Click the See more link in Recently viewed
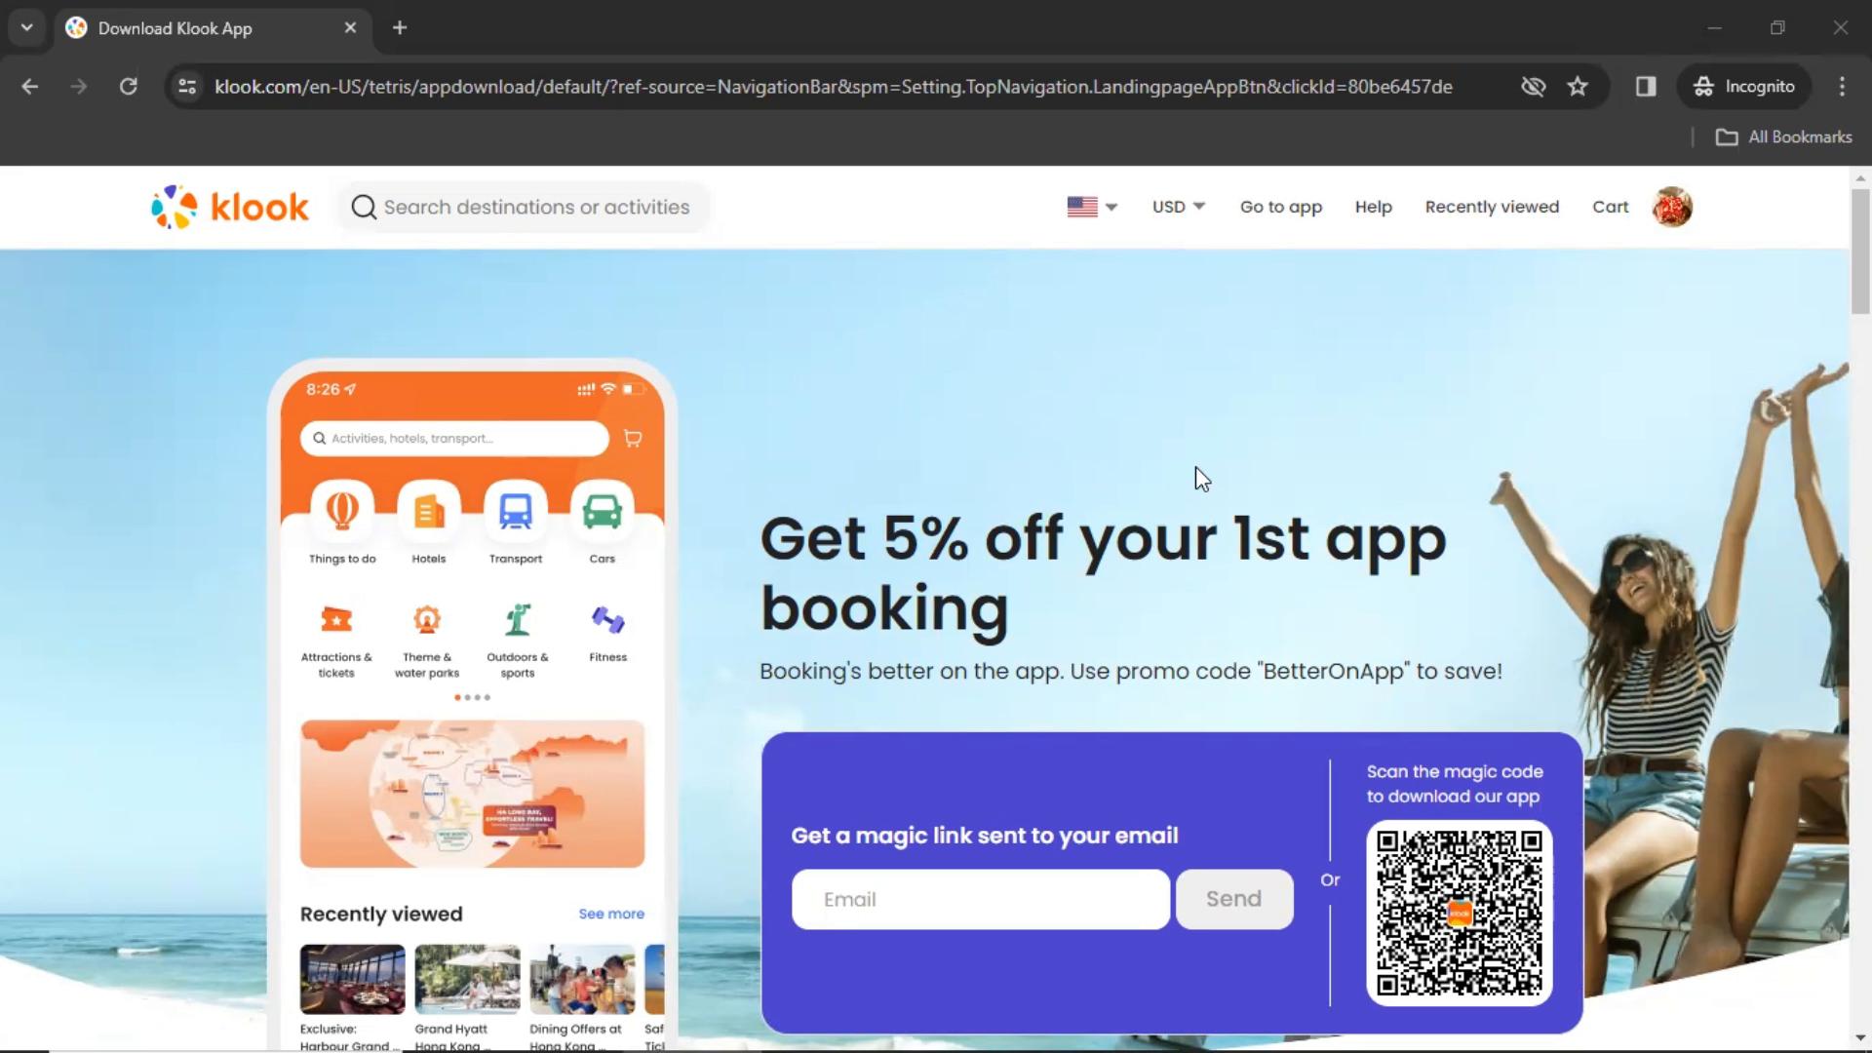 (614, 916)
